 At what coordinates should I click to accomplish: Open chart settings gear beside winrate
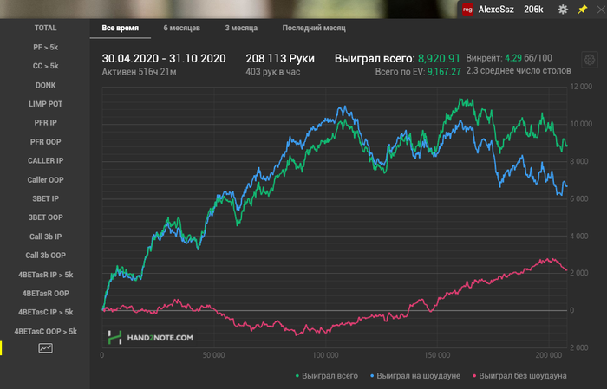590,60
